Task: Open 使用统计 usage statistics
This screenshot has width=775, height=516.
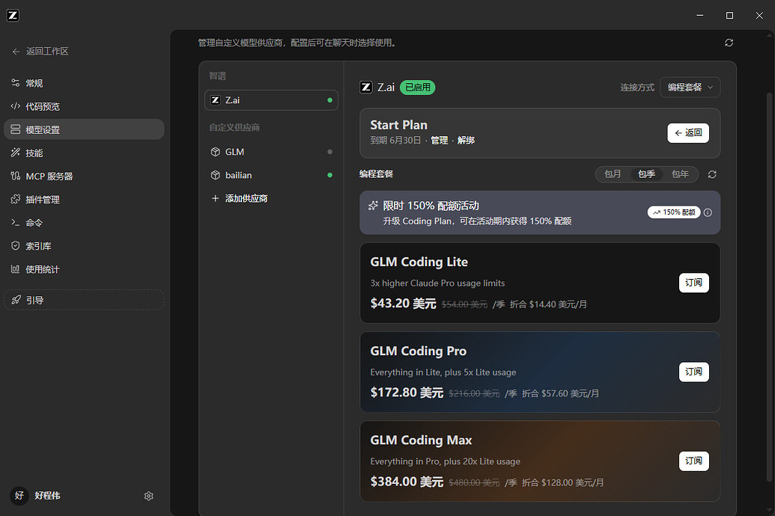Action: (84, 269)
